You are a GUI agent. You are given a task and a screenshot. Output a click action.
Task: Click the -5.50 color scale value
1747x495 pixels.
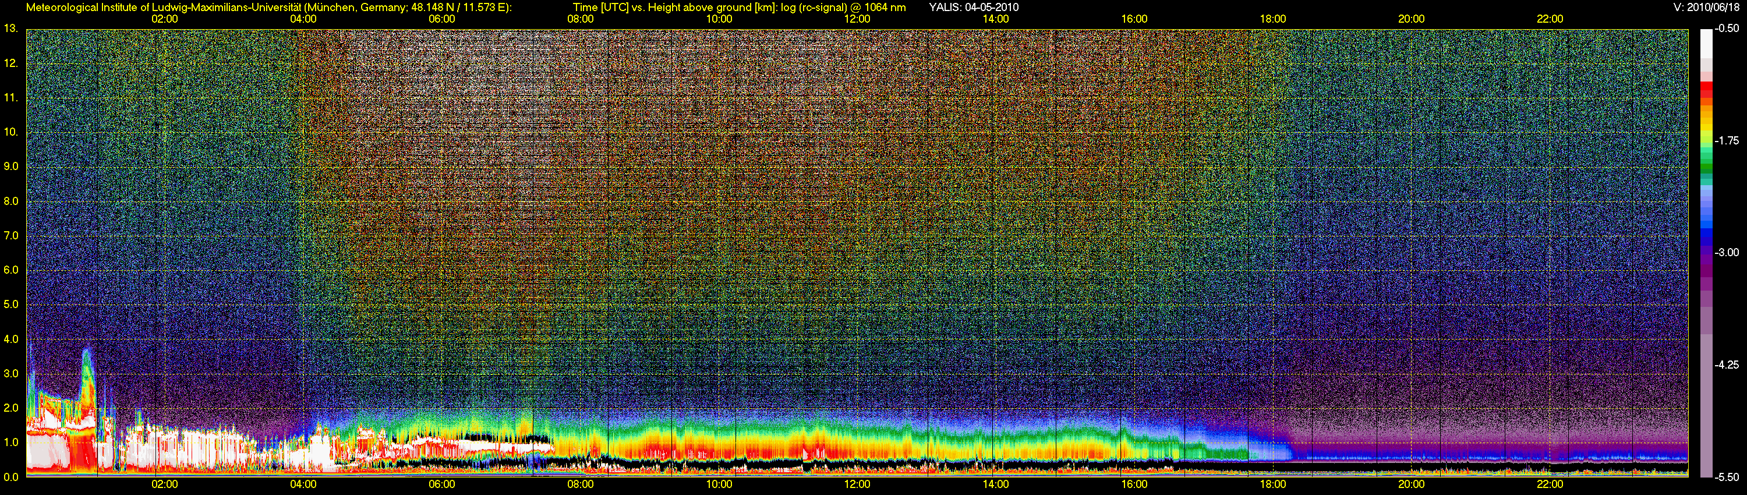pyautogui.click(x=1727, y=478)
